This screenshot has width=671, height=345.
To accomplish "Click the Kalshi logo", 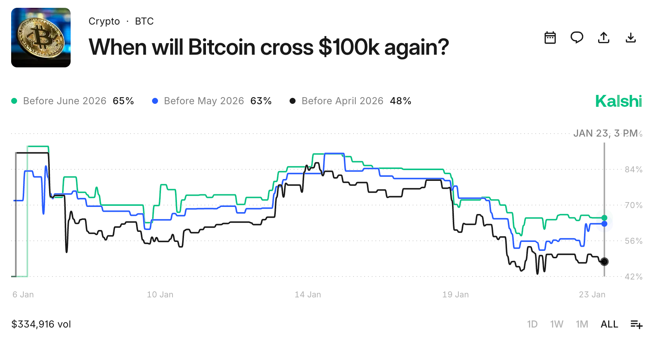I will pos(619,100).
